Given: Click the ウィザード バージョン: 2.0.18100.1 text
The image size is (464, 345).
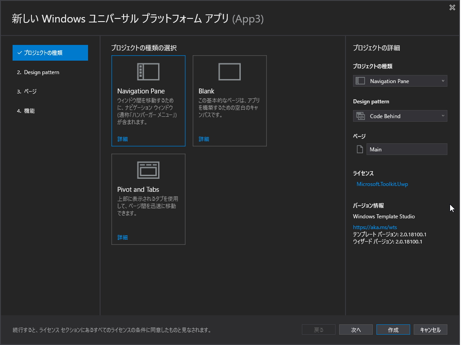Looking at the screenshot, I should pyautogui.click(x=387, y=241).
